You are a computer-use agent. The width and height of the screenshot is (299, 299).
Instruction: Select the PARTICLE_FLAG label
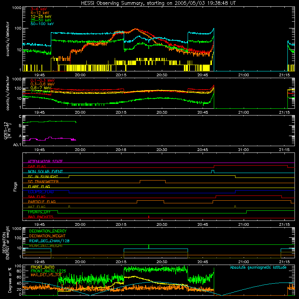pos(42,201)
